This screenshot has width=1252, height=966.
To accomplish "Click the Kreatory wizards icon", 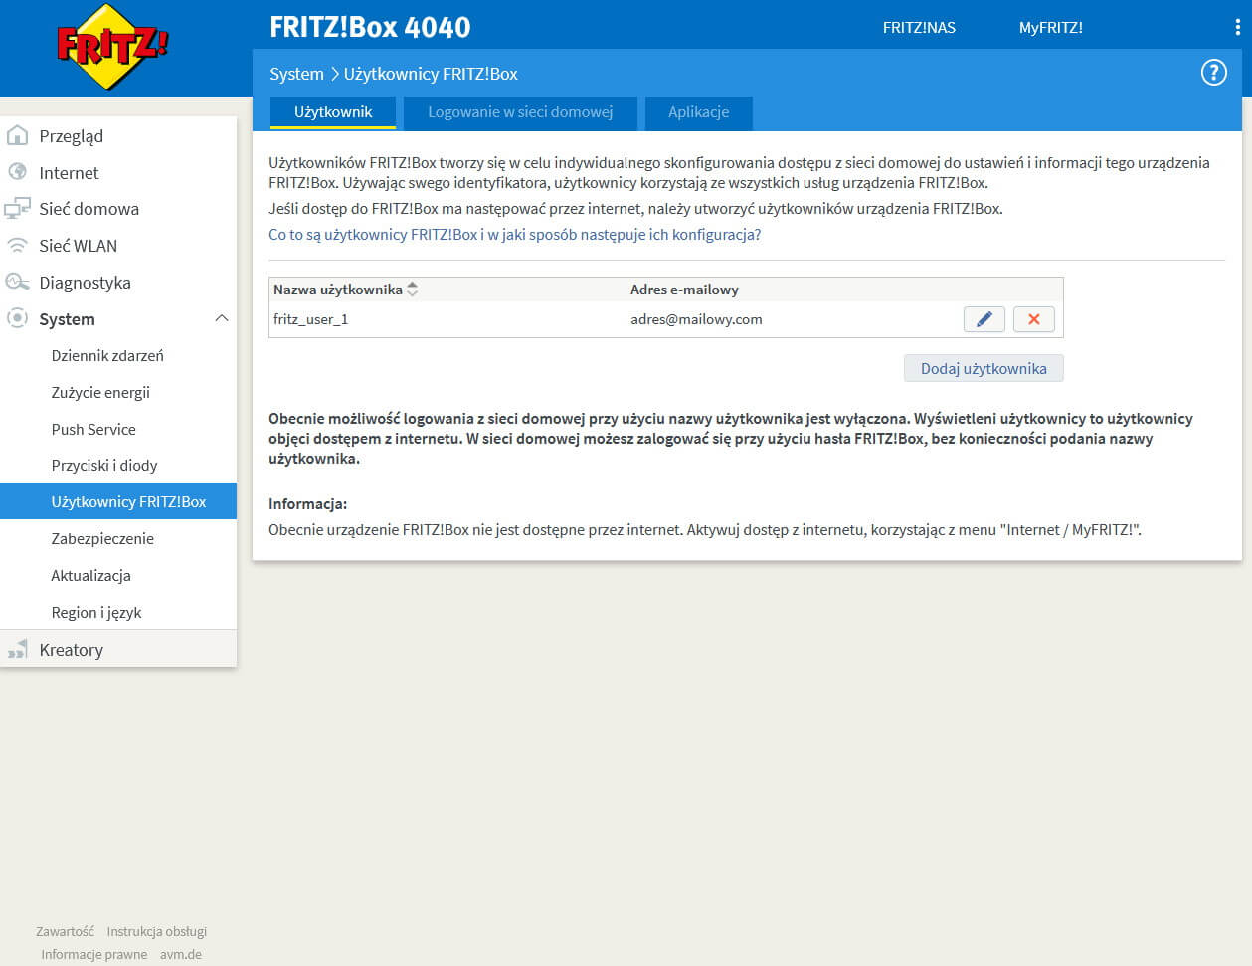I will pyautogui.click(x=18, y=649).
